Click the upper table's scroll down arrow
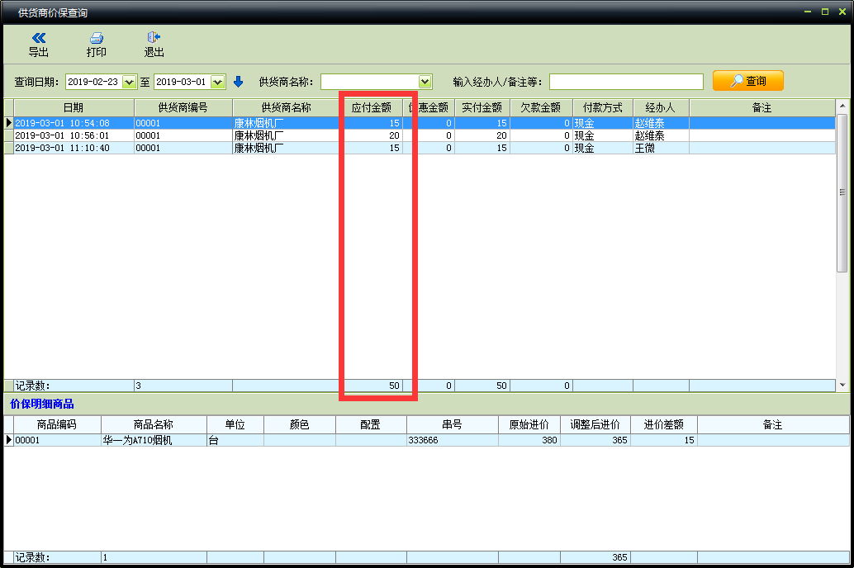 tap(842, 385)
